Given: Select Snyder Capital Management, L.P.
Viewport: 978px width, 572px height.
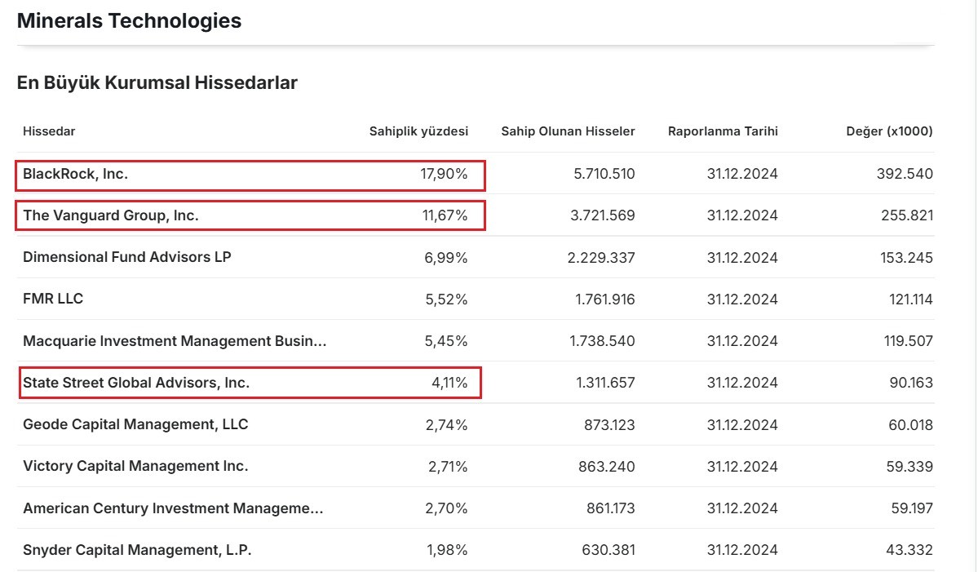Looking at the screenshot, I should tap(137, 550).
